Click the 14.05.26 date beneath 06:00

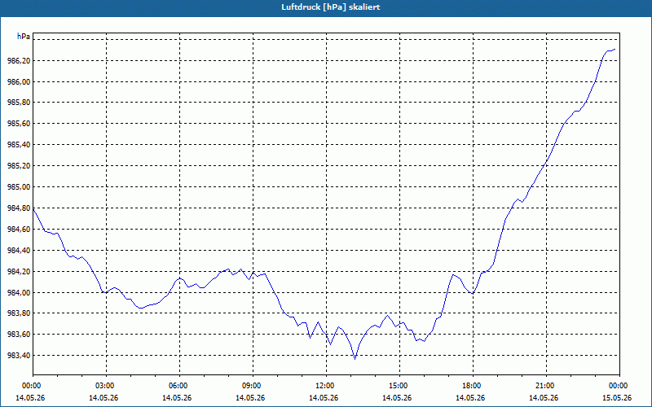coord(177,397)
